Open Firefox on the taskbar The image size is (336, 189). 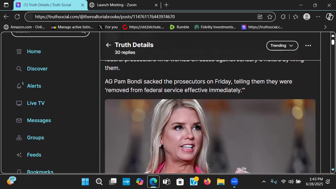pos(207,182)
